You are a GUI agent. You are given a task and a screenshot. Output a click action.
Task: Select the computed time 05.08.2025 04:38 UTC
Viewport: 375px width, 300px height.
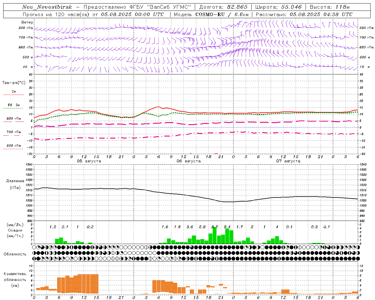(321, 14)
